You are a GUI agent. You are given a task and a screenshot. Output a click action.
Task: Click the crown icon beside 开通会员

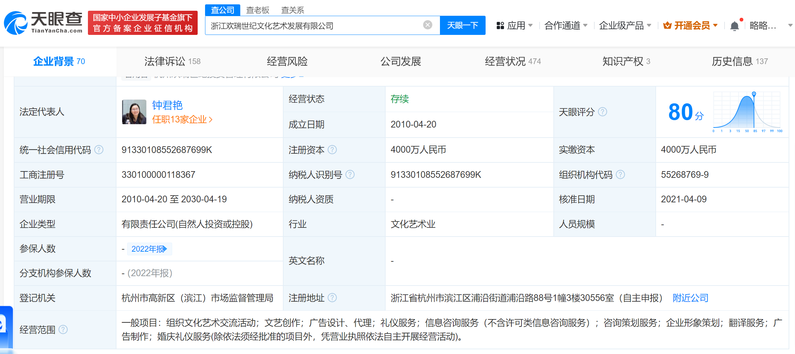[667, 26]
